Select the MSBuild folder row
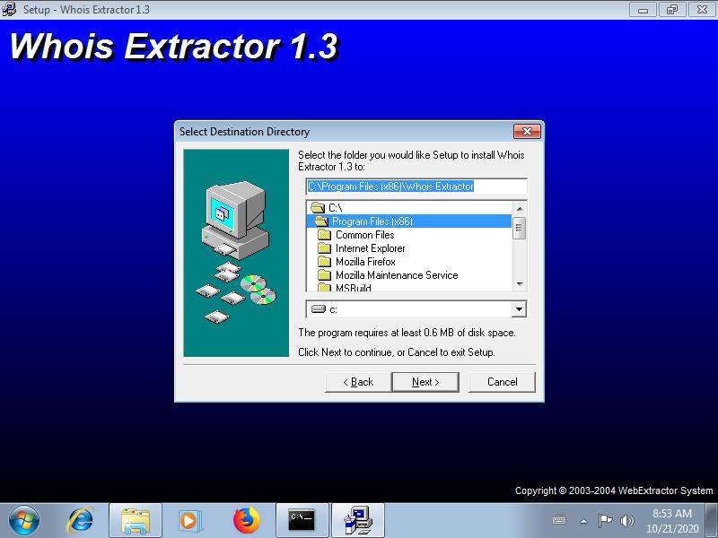718x538 pixels. point(409,287)
